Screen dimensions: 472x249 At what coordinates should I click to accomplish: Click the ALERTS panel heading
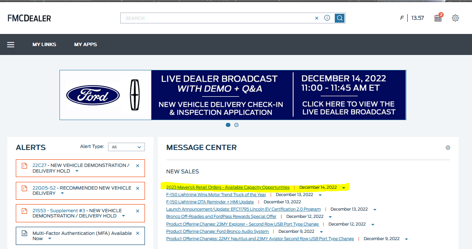[x=31, y=148]
